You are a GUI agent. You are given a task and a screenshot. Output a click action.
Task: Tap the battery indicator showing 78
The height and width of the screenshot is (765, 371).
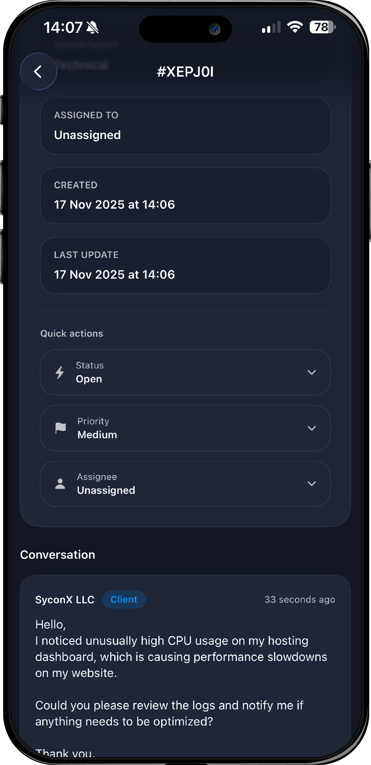[x=322, y=27]
